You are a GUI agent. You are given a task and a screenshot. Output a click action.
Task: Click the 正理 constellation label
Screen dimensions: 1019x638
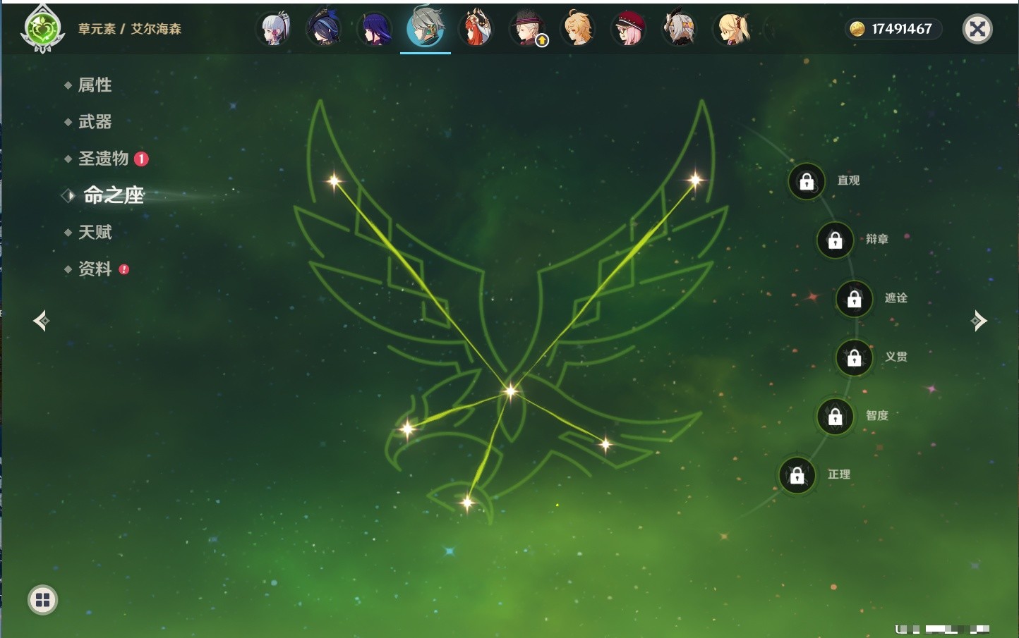[839, 474]
